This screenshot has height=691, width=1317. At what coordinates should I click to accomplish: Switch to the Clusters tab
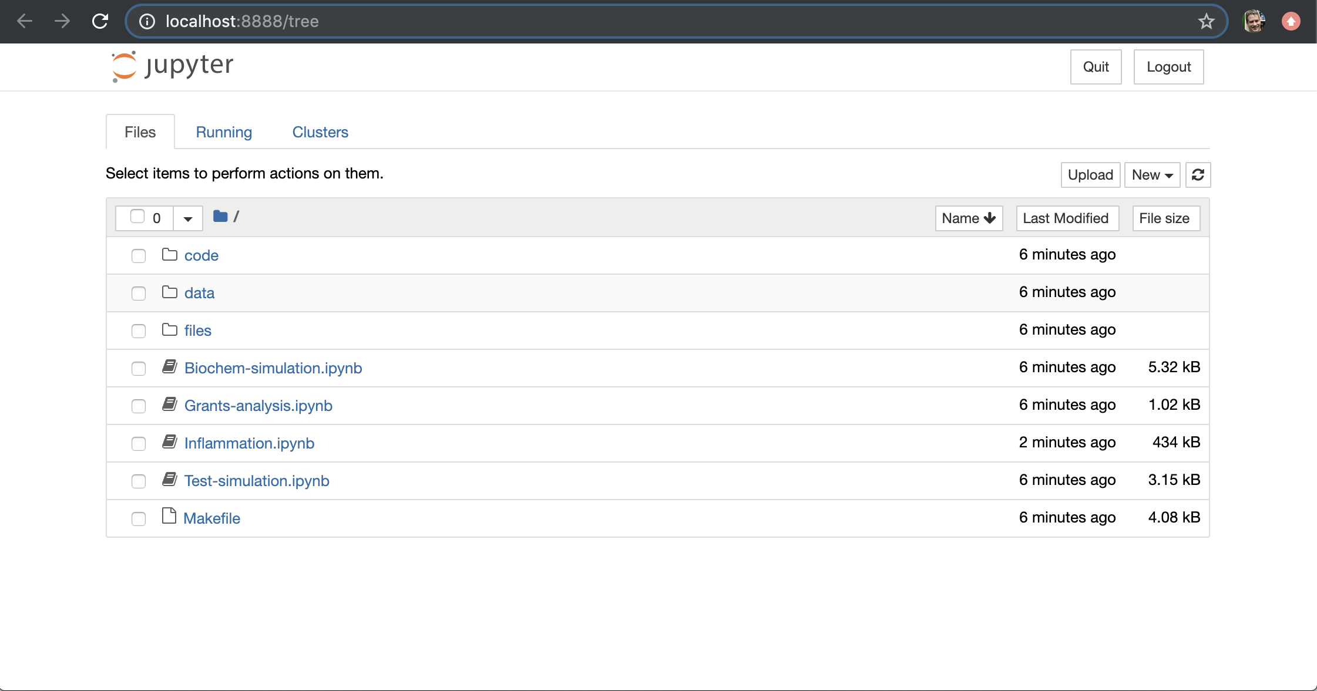pyautogui.click(x=320, y=132)
